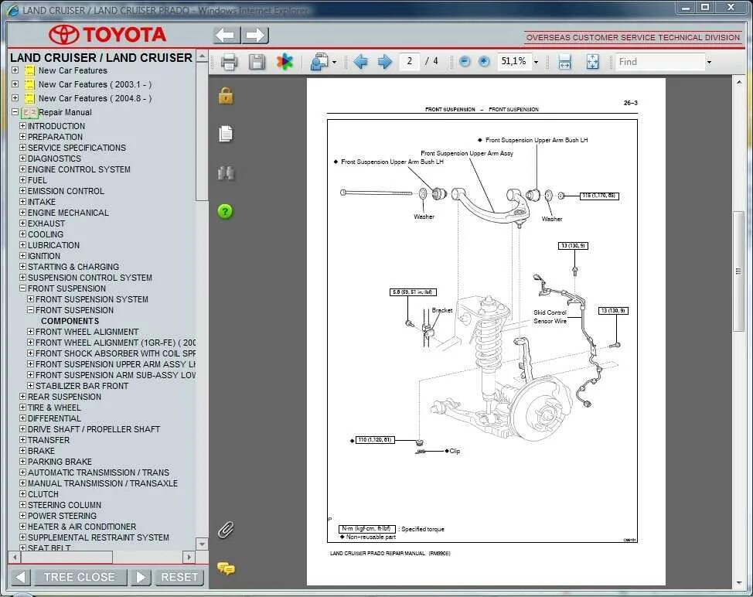This screenshot has height=597, width=753.
Task: Click the tree scroll down arrow
Action: [x=202, y=544]
